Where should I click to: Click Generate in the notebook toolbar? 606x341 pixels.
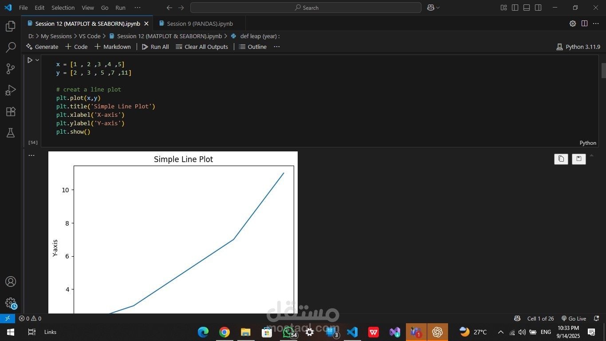pyautogui.click(x=42, y=47)
